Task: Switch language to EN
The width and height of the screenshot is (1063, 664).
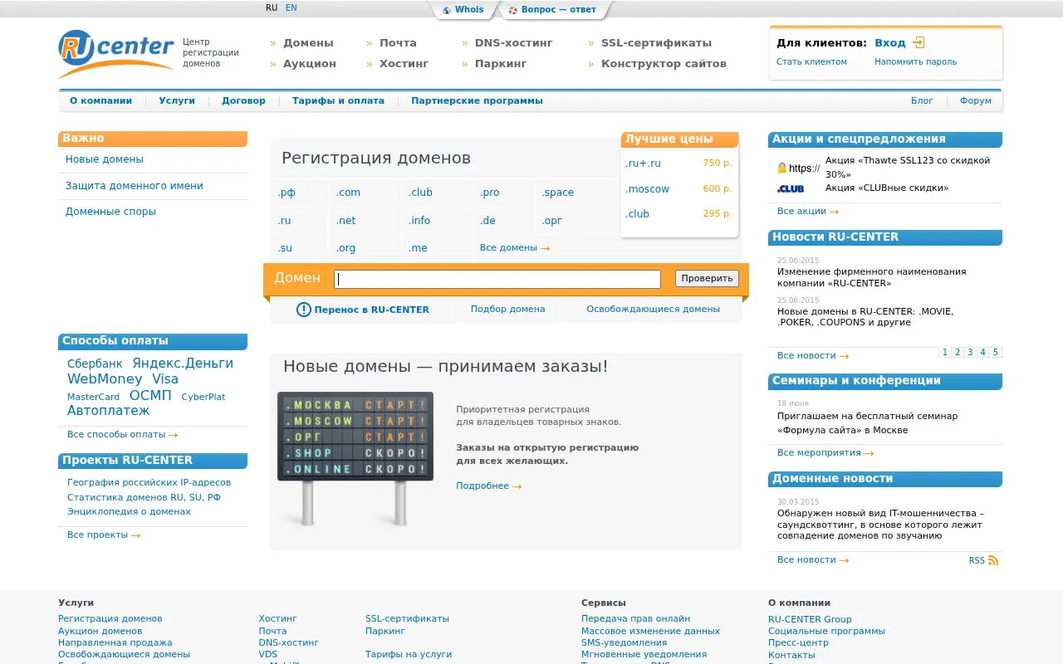Action: click(x=291, y=7)
